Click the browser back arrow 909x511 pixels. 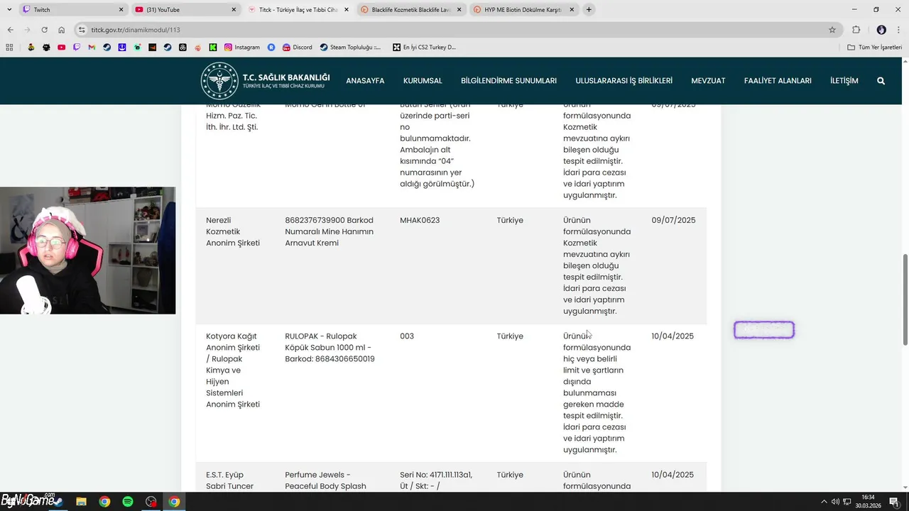(10, 30)
